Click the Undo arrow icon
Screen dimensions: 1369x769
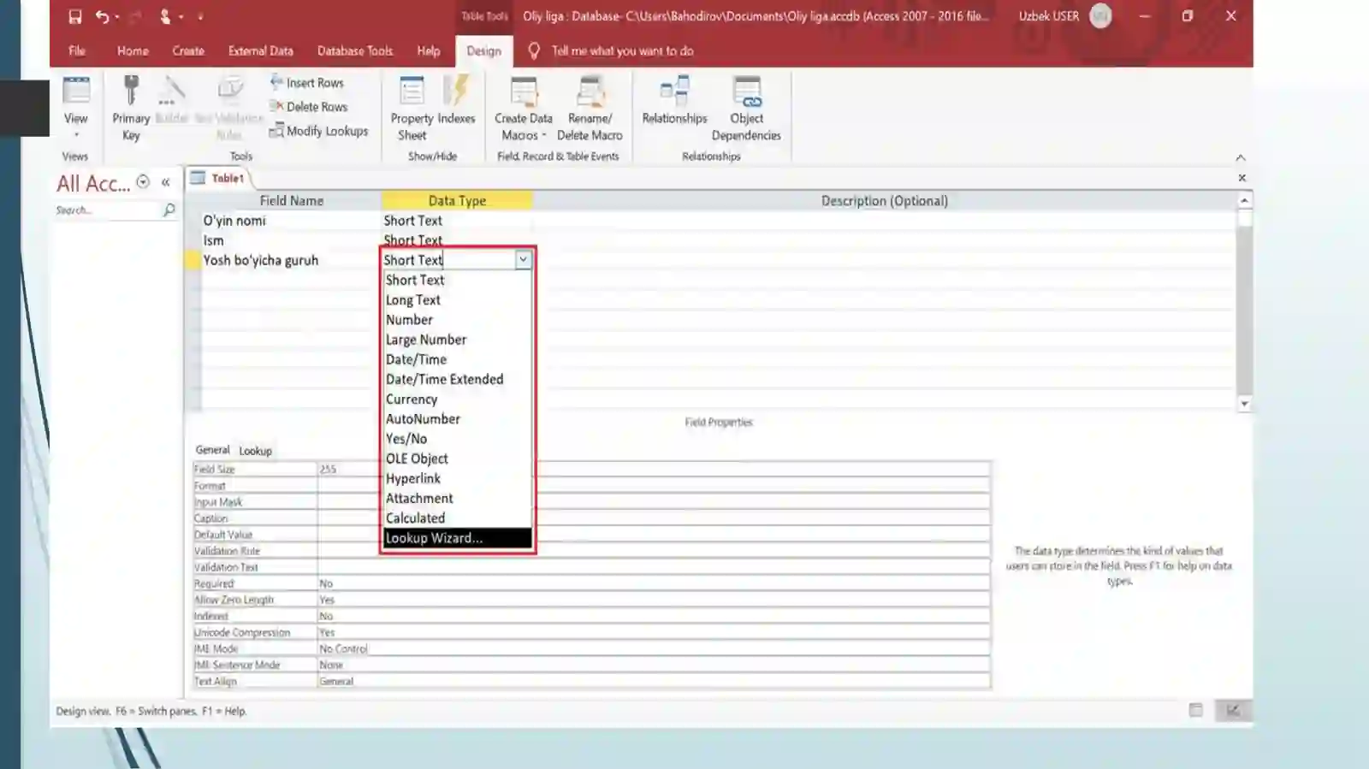[102, 16]
